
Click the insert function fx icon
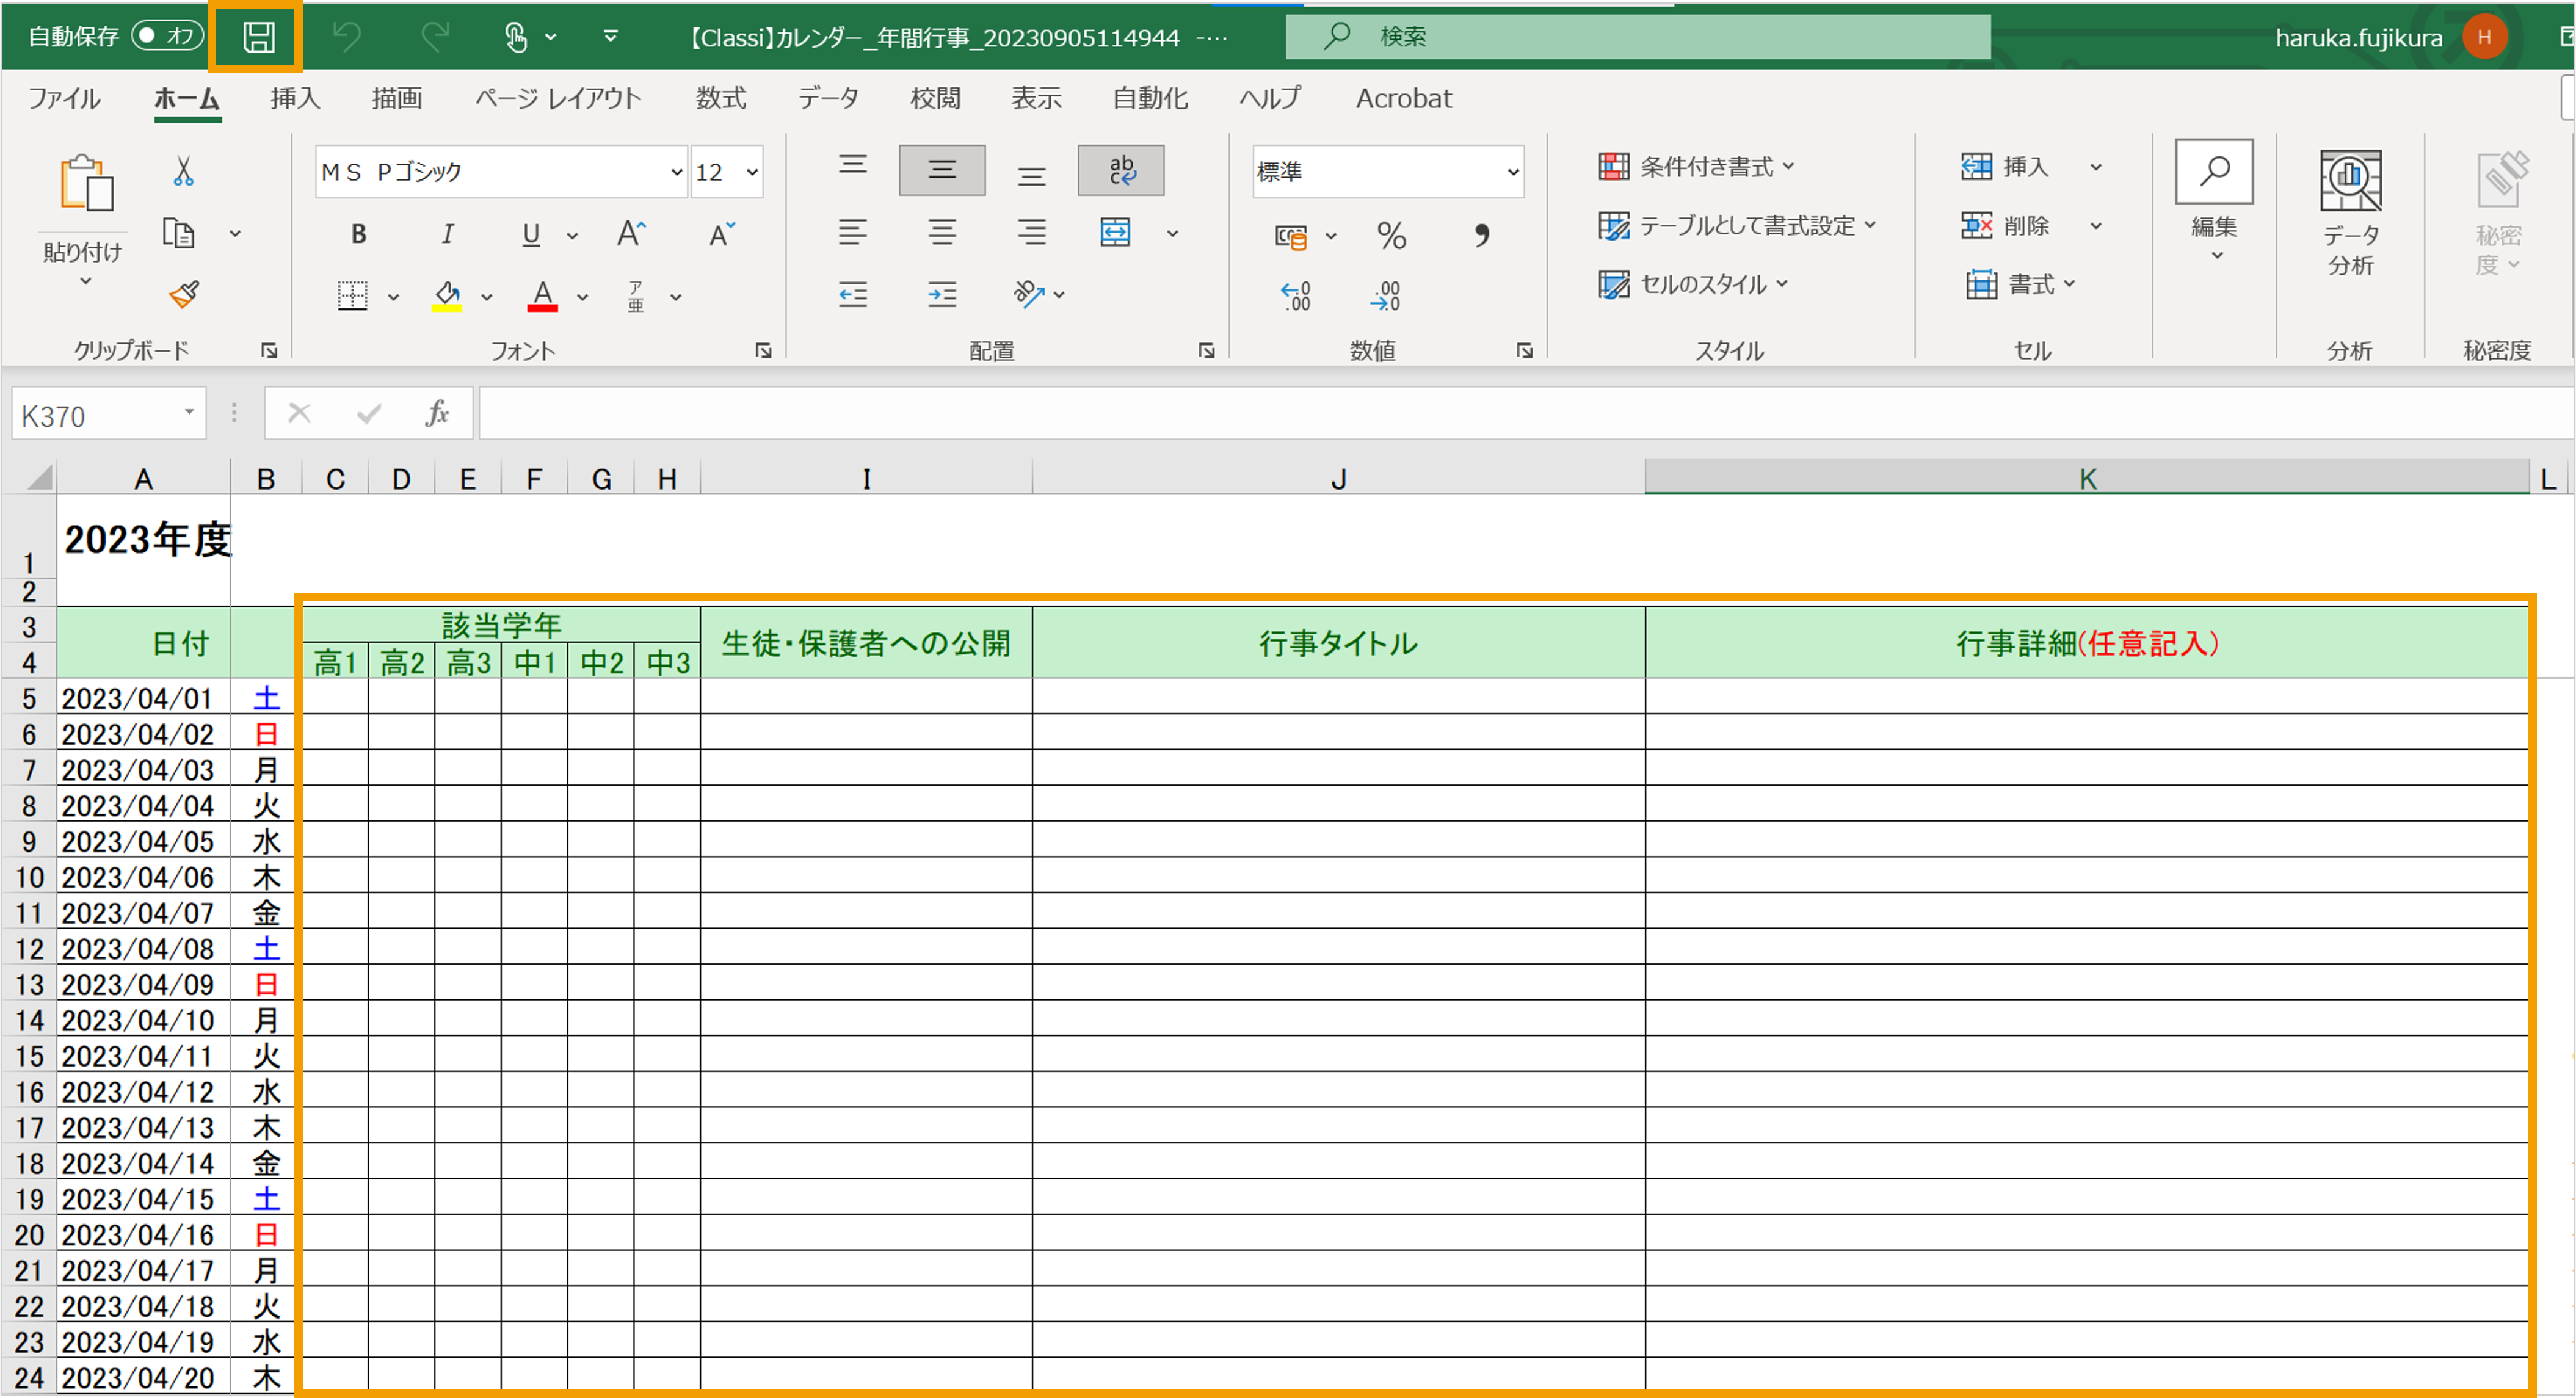pyautogui.click(x=437, y=413)
